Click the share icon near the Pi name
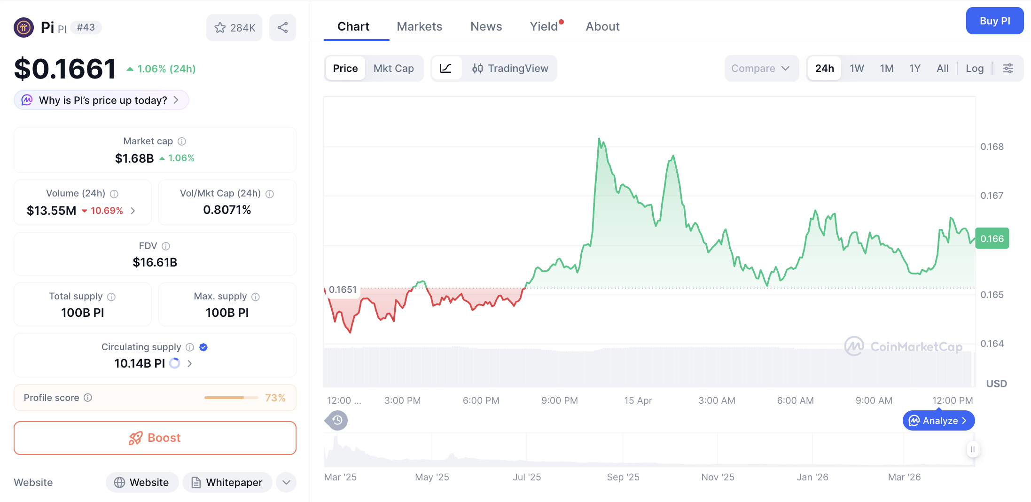 [282, 28]
